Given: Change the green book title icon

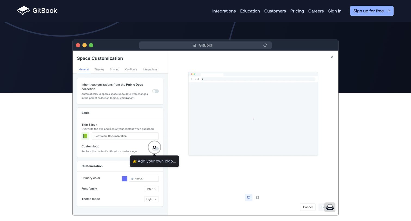Looking at the screenshot, I should coord(85,136).
